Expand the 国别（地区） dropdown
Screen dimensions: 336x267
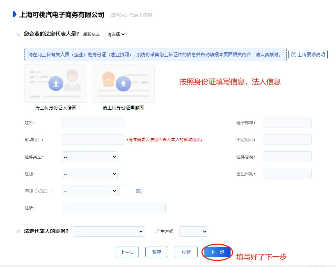point(90,191)
